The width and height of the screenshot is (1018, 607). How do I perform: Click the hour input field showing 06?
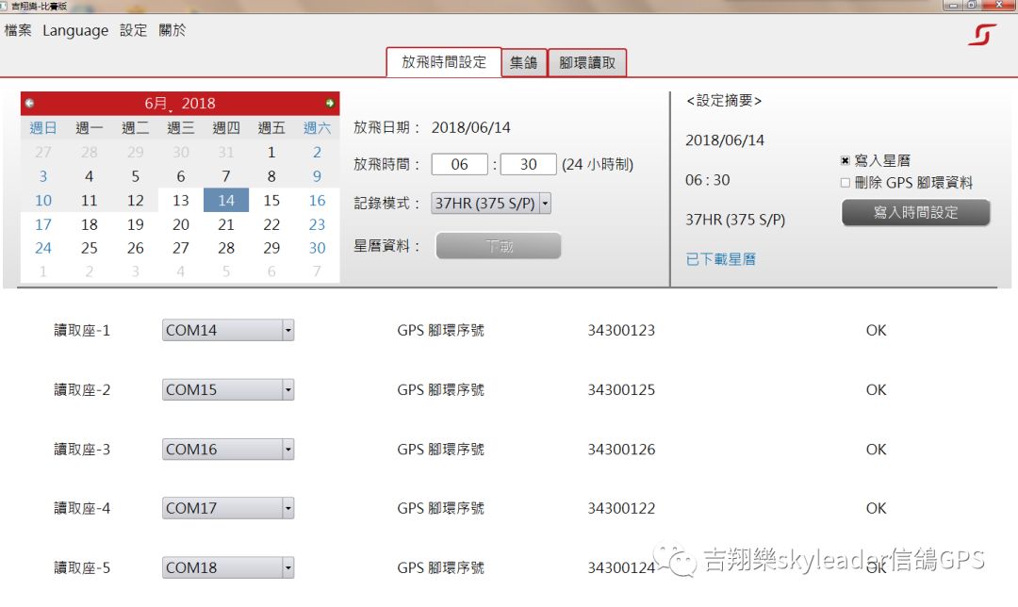[459, 164]
